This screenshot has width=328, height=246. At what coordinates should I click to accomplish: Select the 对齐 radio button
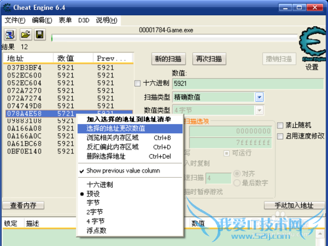point(237,174)
